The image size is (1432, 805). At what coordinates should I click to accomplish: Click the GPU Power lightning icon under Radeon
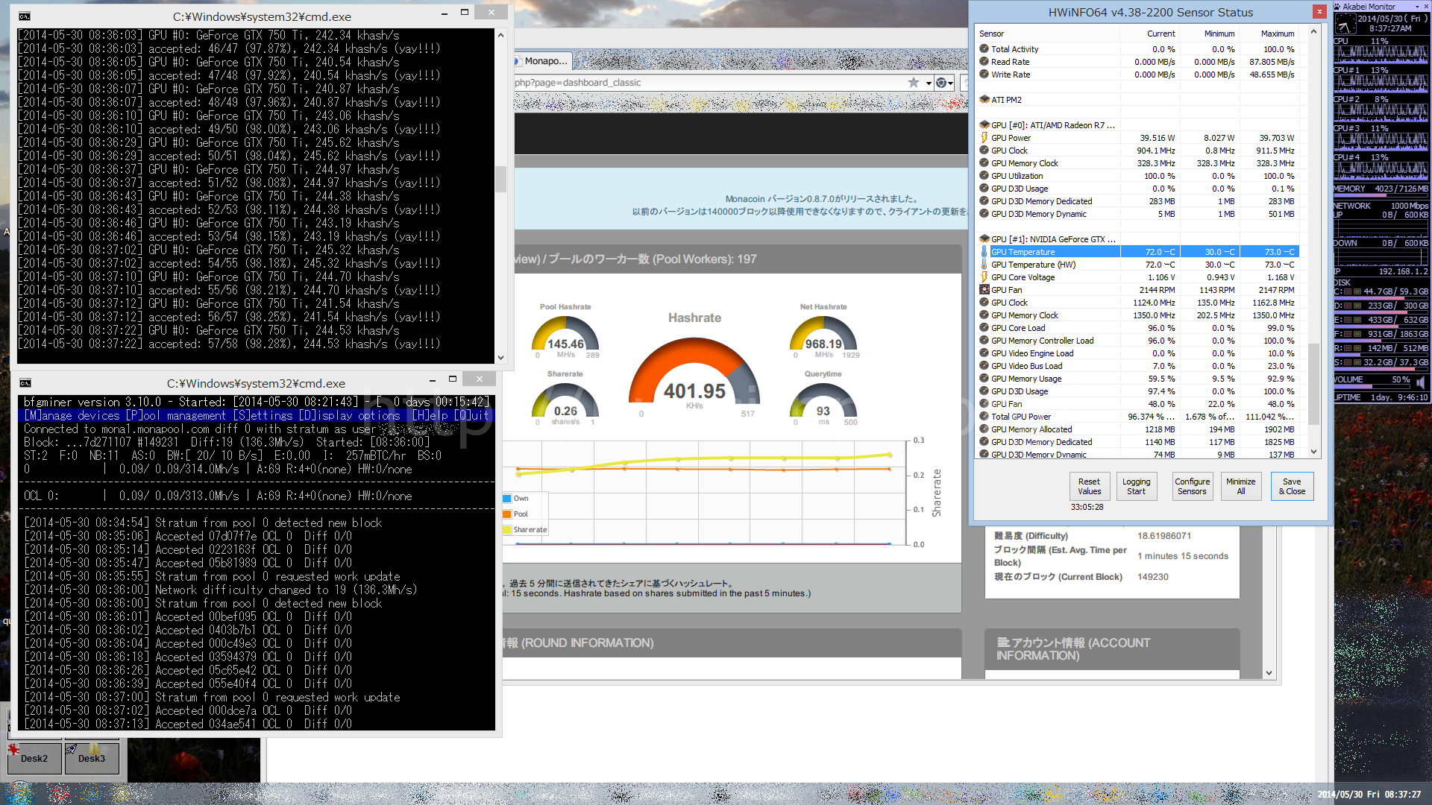[x=984, y=138]
